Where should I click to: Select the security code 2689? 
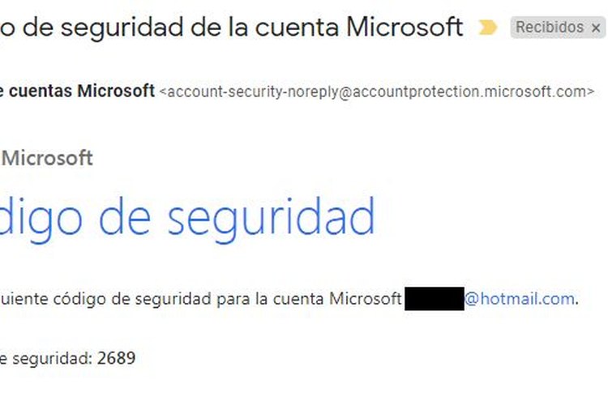pos(116,358)
